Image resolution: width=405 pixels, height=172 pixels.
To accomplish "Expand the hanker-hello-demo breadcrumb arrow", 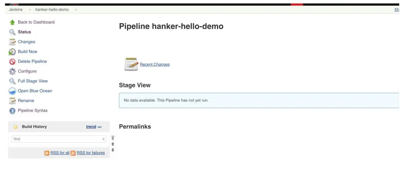I will click(x=76, y=10).
